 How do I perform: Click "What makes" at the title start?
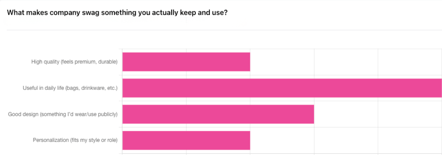[25, 13]
